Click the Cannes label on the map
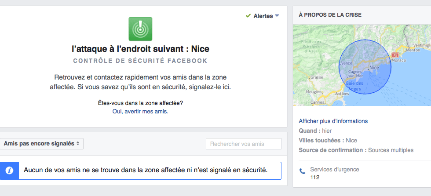Viewport: 431px width, 196px height. [318, 102]
